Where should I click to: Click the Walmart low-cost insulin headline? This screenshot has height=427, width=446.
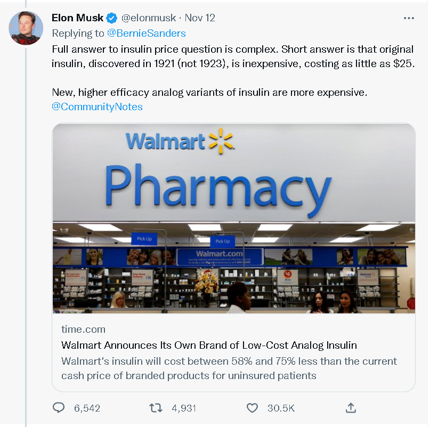[x=209, y=345]
